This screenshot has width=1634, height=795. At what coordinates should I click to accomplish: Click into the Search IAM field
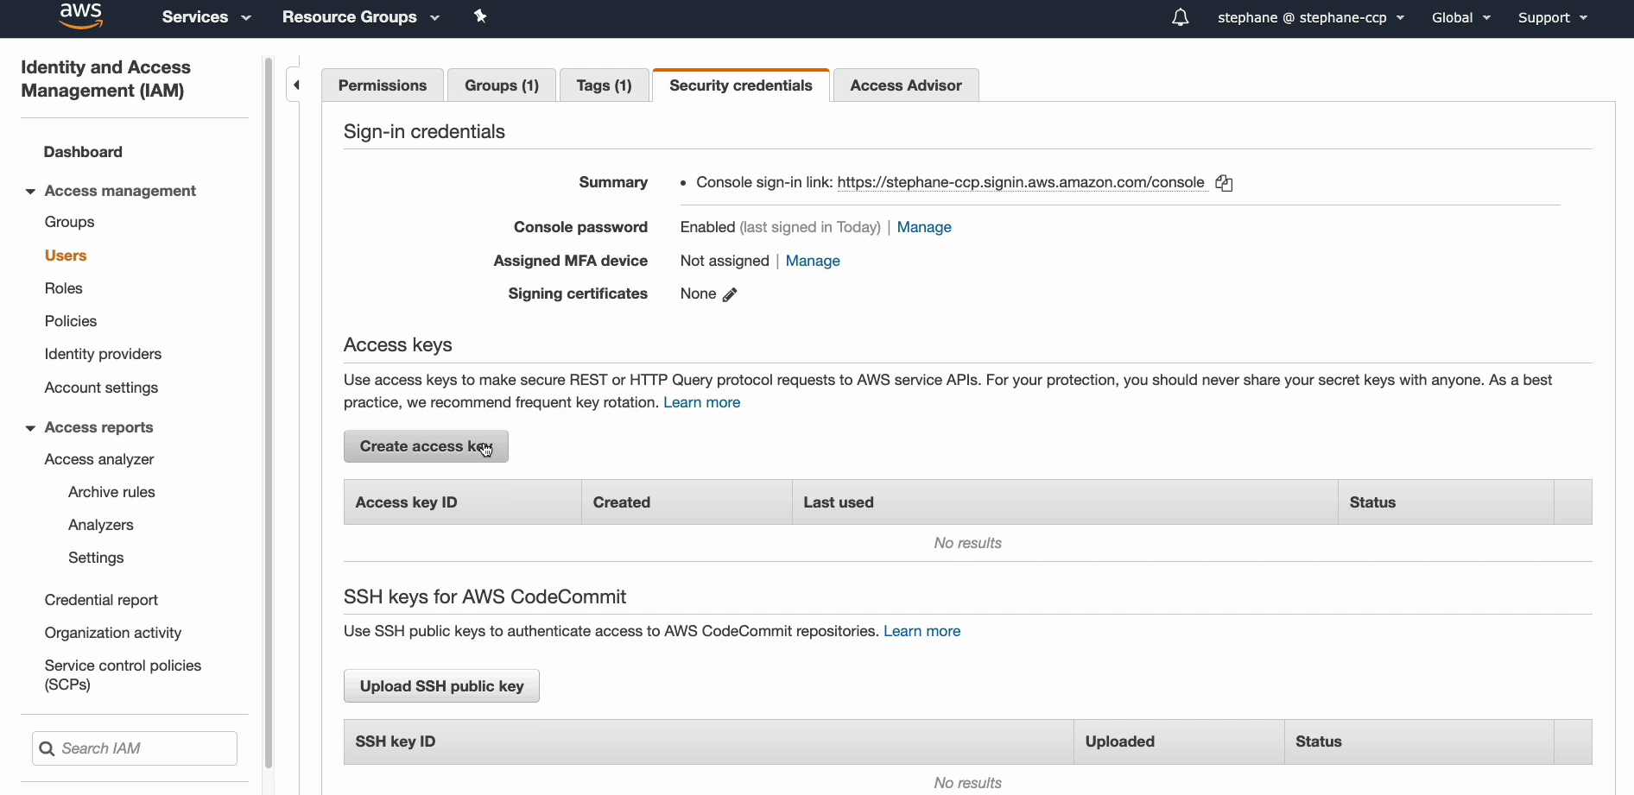(x=135, y=748)
